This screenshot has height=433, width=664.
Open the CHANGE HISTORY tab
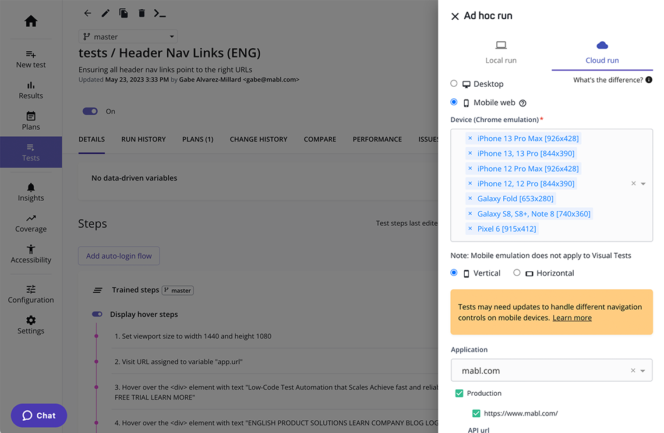click(258, 139)
